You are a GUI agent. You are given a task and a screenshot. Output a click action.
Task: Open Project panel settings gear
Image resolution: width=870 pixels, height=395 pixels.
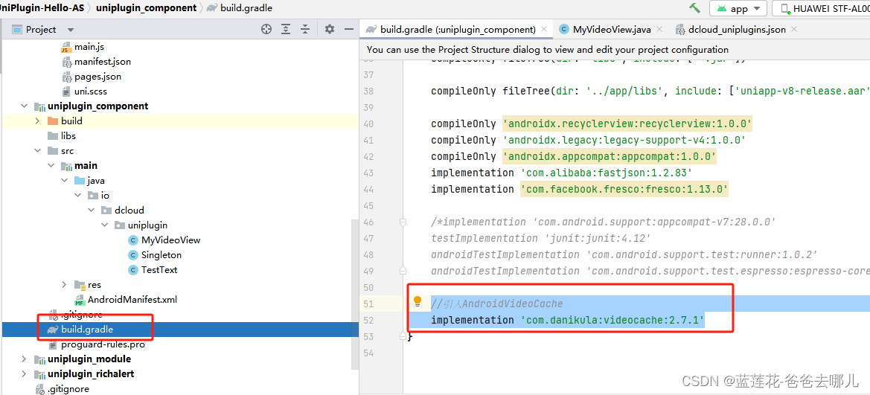[x=330, y=30]
